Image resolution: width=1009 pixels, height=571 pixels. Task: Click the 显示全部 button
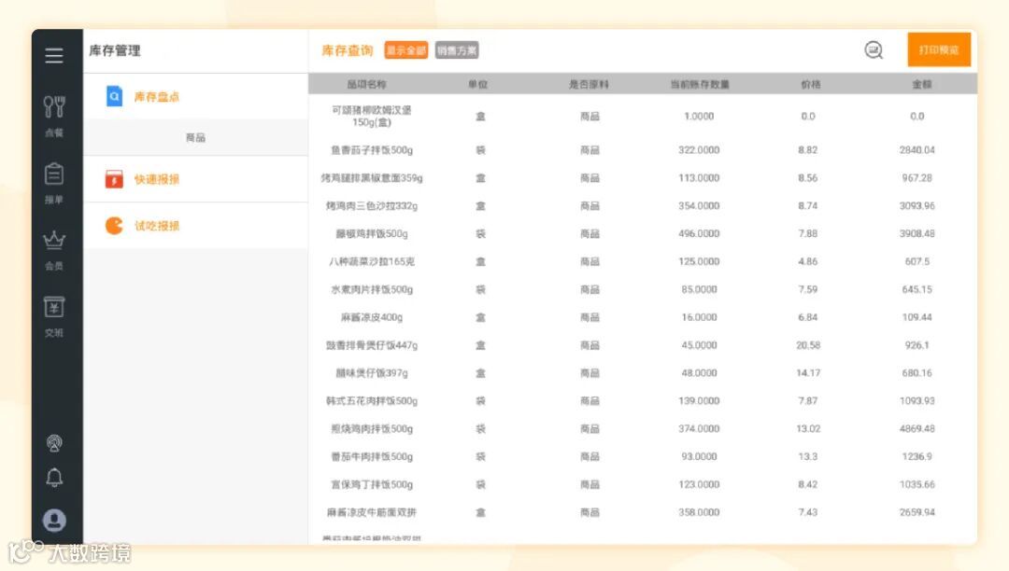click(406, 50)
